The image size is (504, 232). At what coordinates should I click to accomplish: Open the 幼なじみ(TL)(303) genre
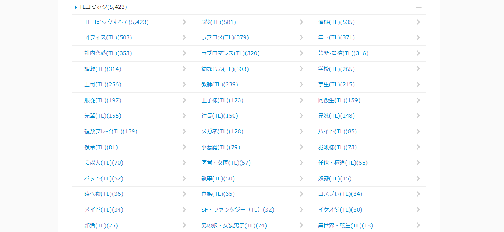click(x=225, y=69)
